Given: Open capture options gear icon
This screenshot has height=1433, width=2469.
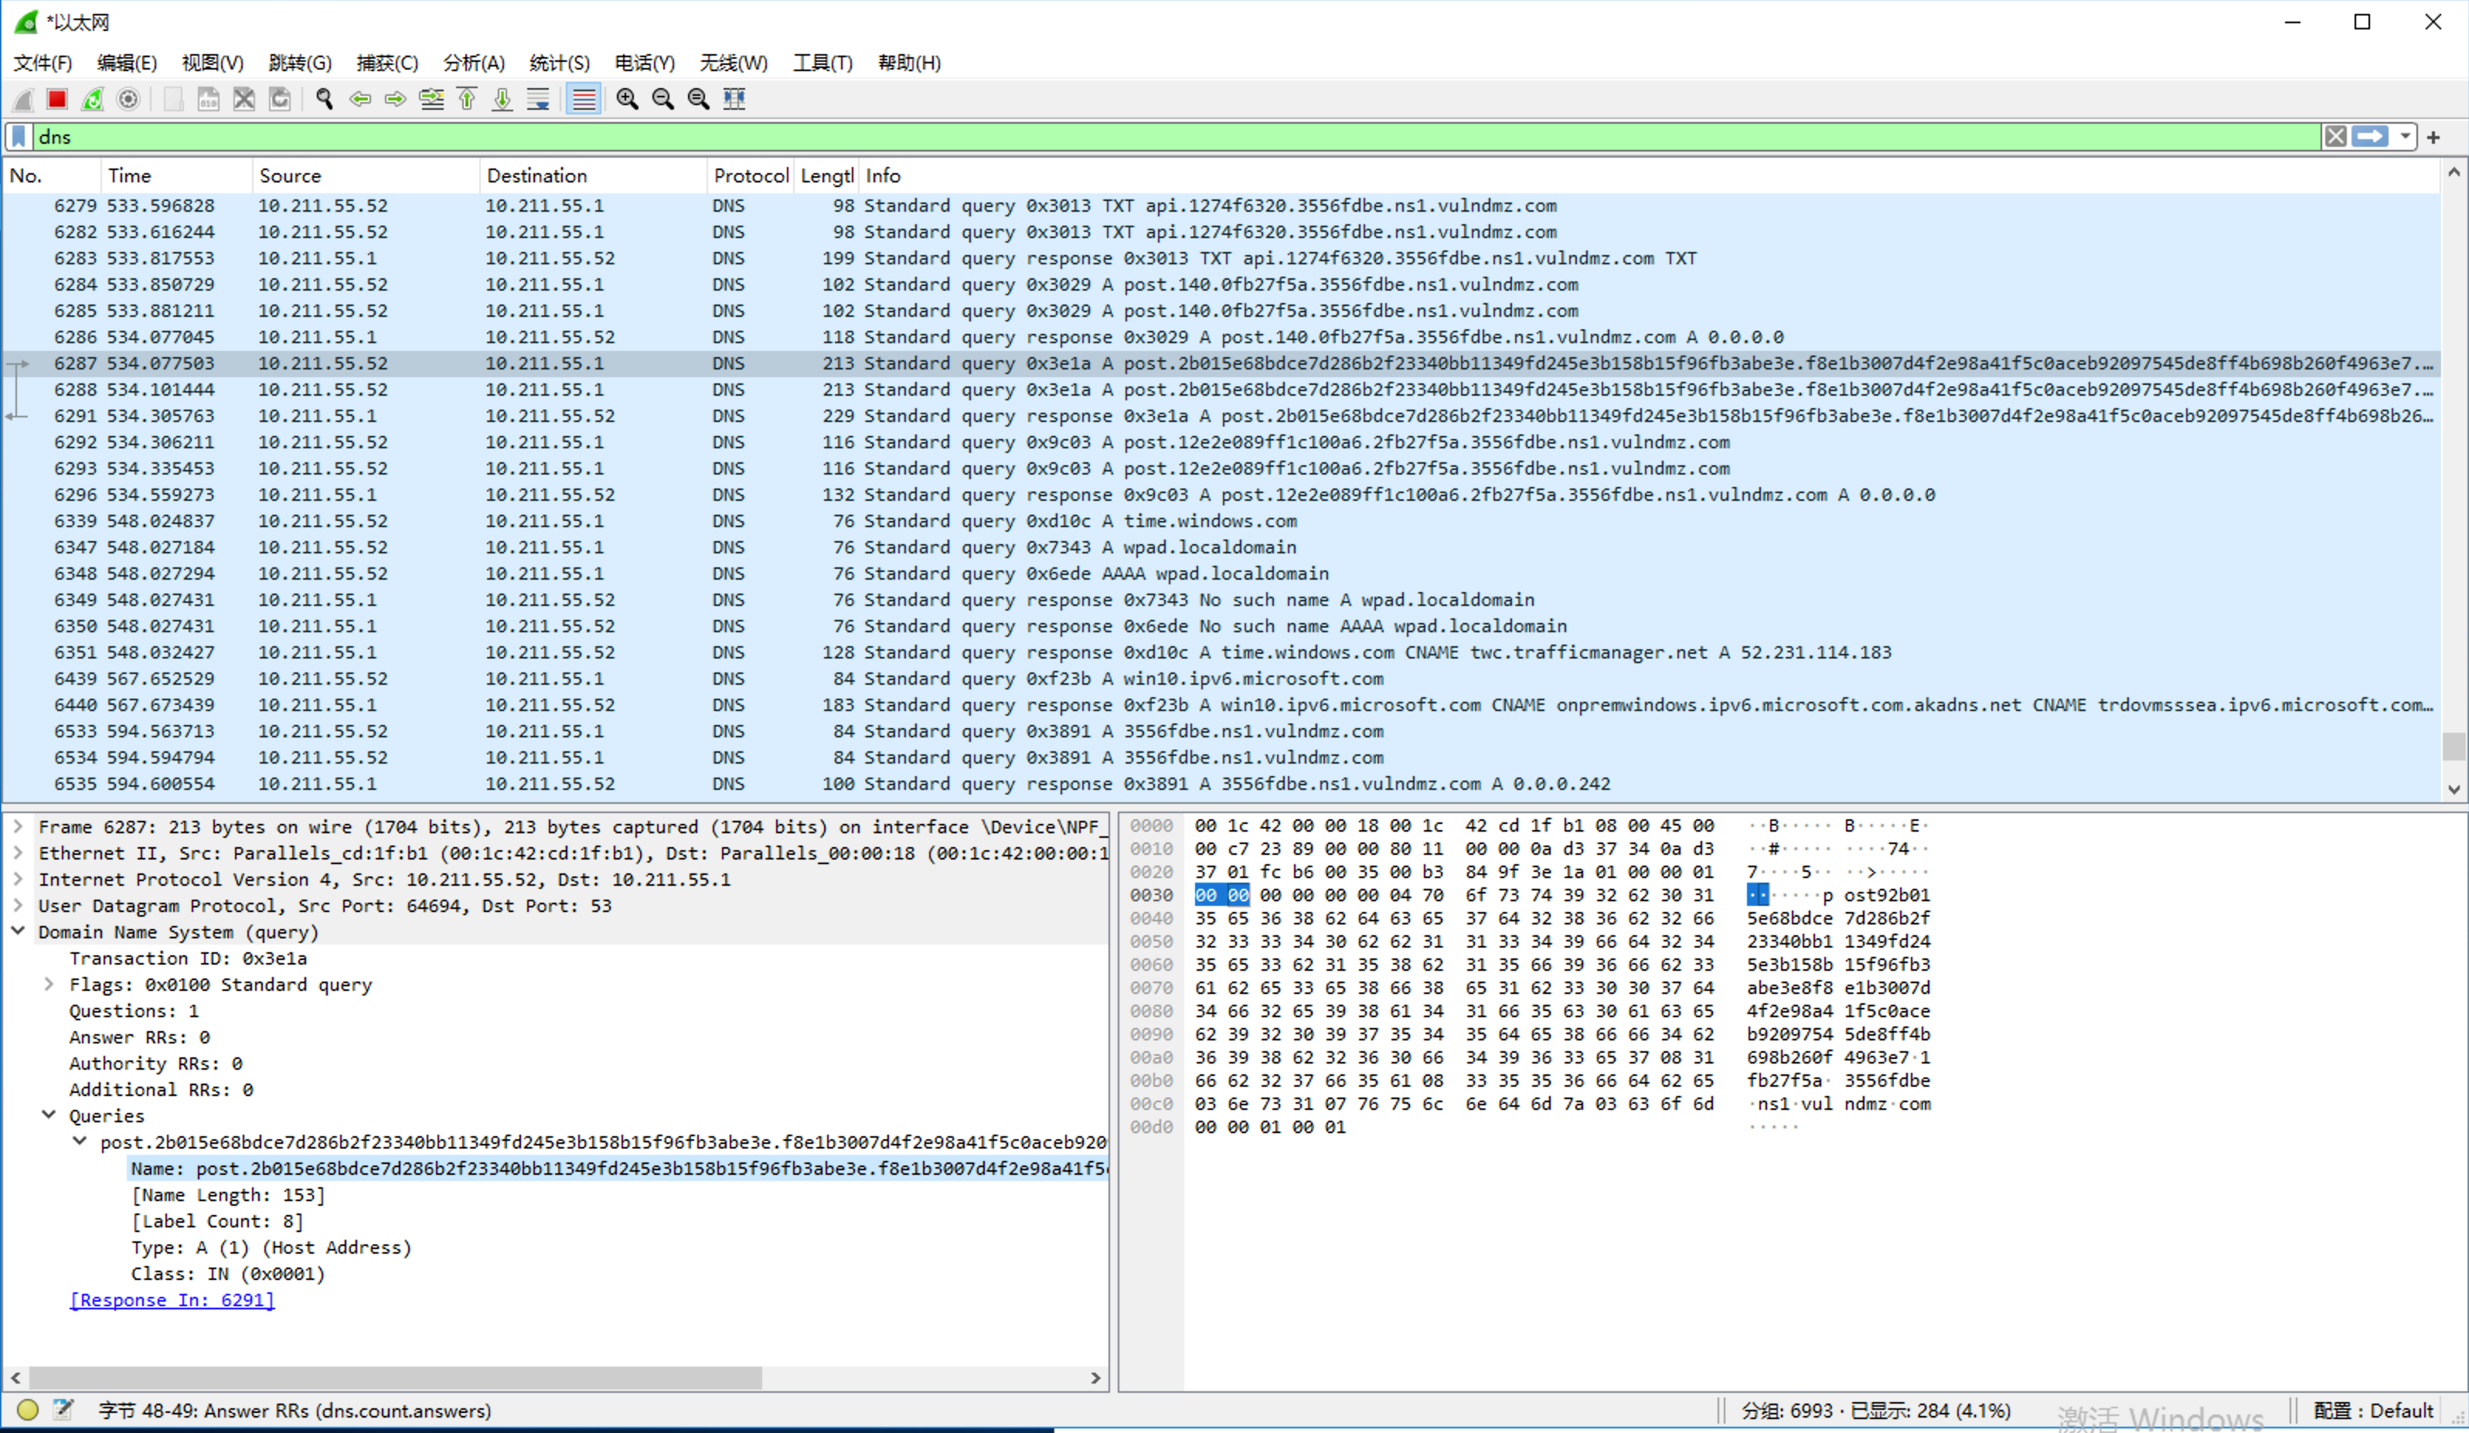Looking at the screenshot, I should (x=128, y=99).
